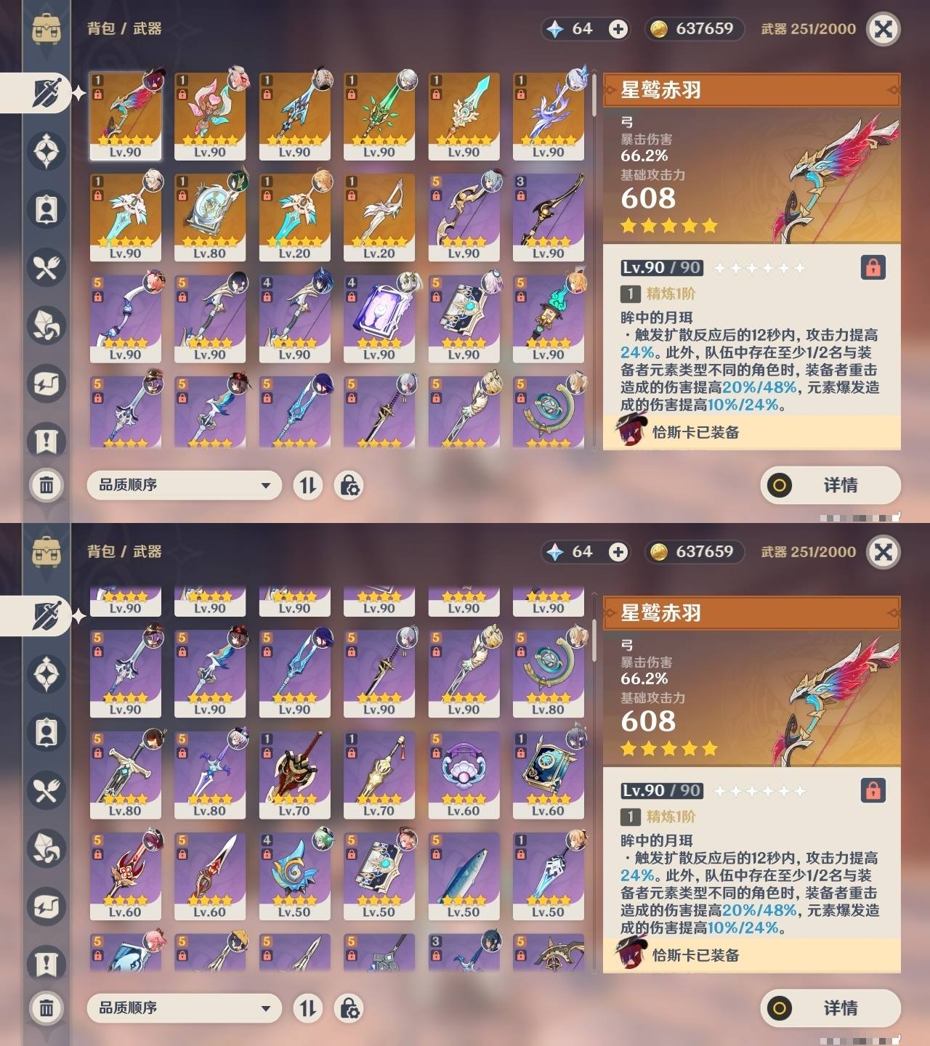
Task: Open the Artifacts category in the upper sidebar
Action: click(46, 151)
